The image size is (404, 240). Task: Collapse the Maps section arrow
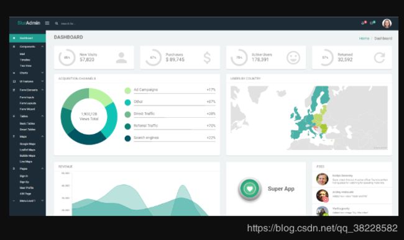42,136
